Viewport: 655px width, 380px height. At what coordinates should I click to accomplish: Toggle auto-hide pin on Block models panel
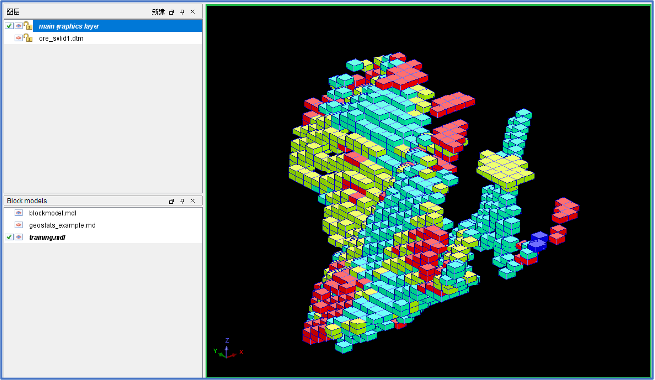pyautogui.click(x=182, y=201)
